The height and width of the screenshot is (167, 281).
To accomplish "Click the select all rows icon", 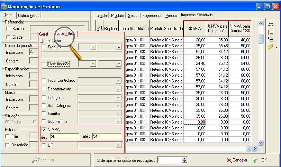I will pyautogui.click(x=270, y=32).
